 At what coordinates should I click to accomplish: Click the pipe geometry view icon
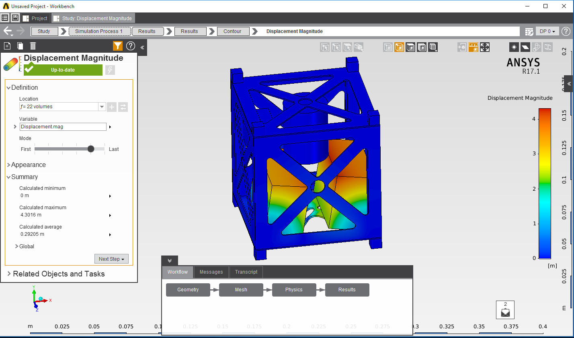click(537, 47)
